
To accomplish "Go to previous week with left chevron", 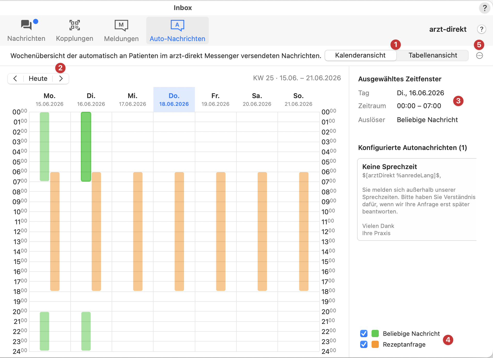I will click(x=15, y=78).
